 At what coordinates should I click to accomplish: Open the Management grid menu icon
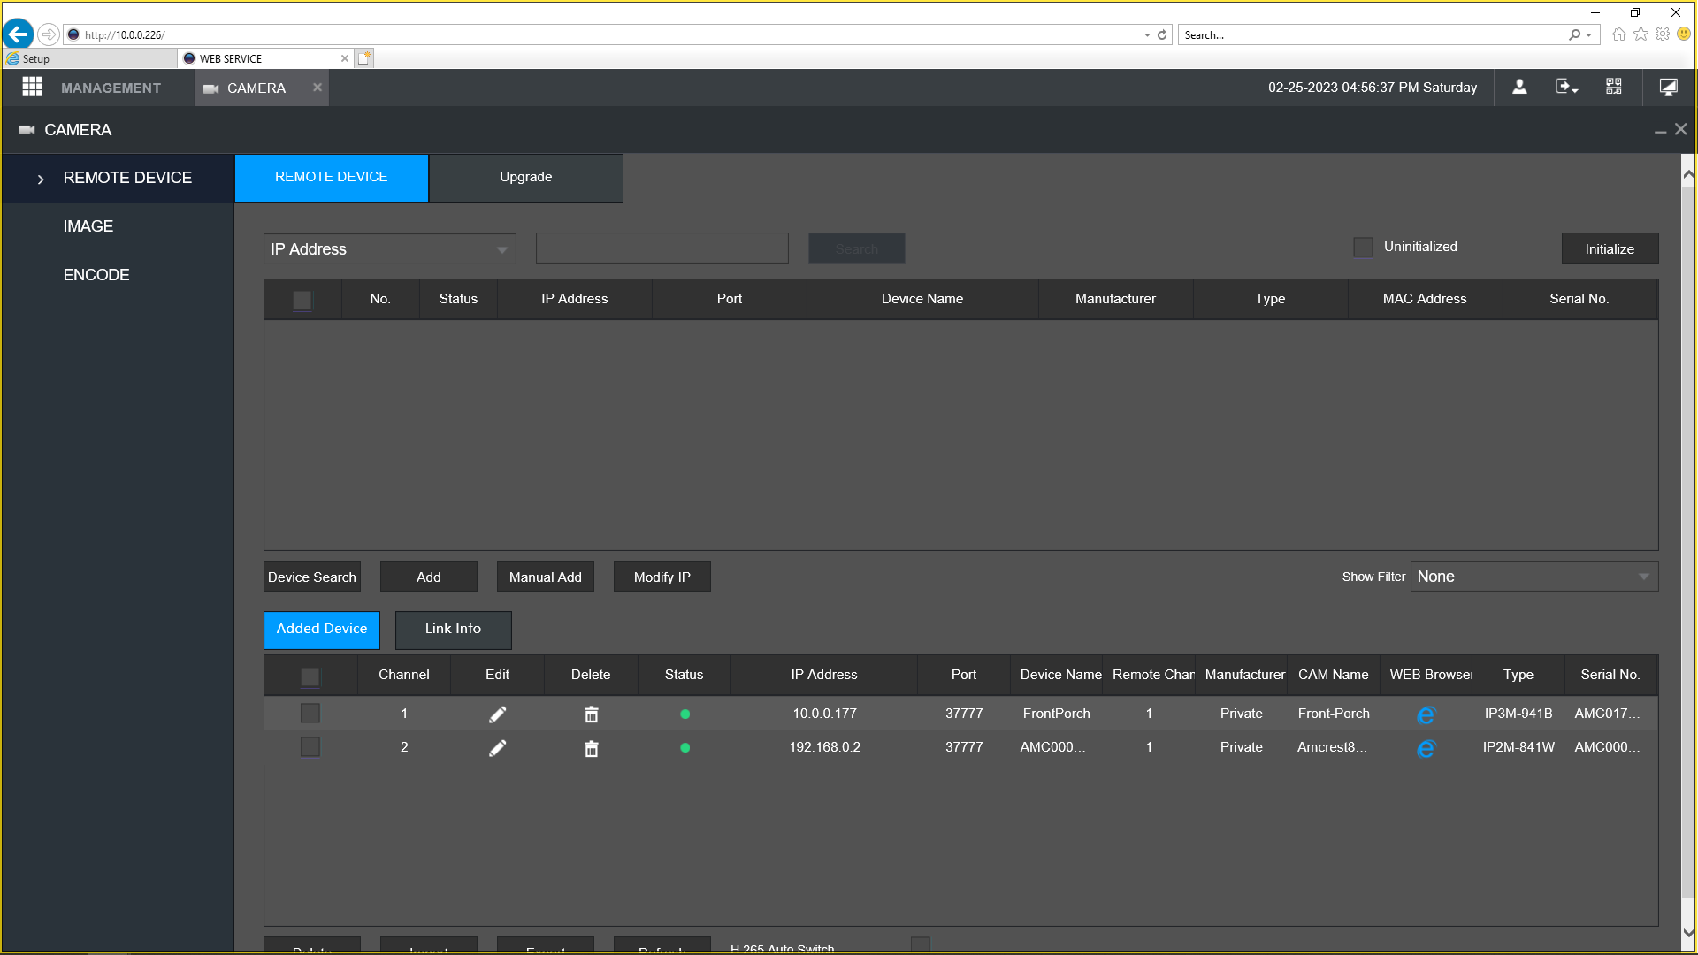click(x=33, y=87)
